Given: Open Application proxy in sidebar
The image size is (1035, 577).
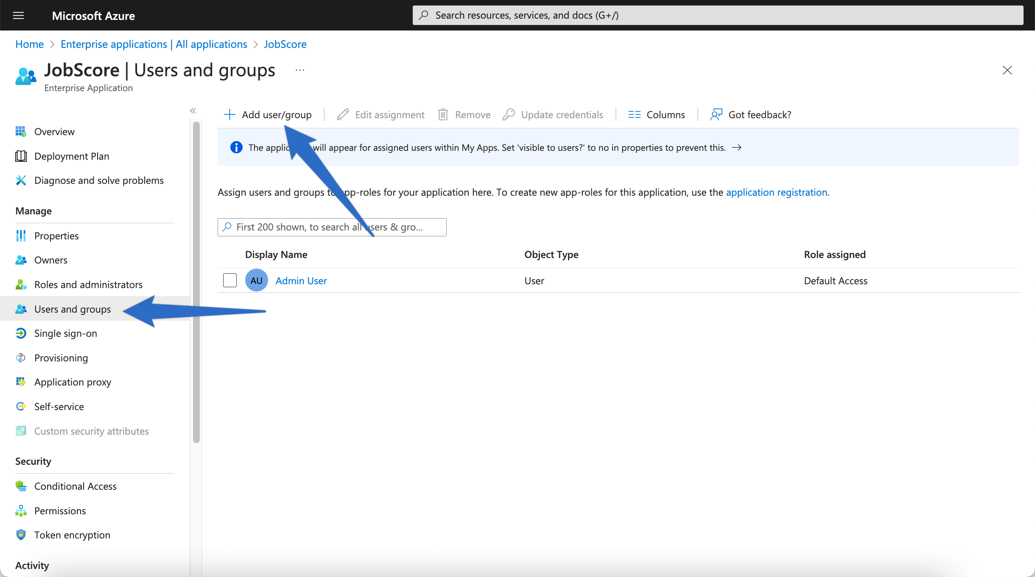Looking at the screenshot, I should [73, 382].
